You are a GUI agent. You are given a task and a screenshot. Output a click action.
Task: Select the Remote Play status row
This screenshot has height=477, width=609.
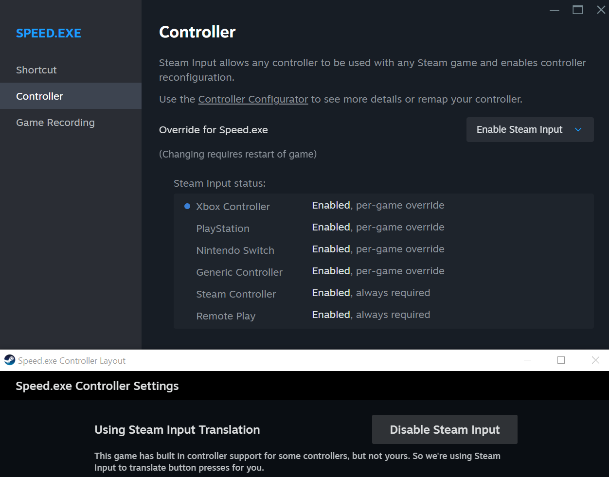coord(383,315)
